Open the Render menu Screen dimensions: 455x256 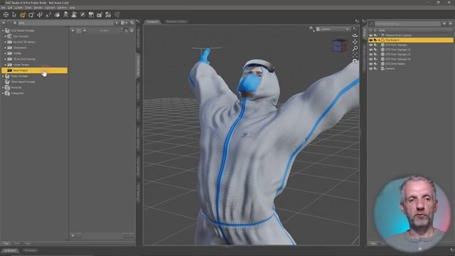38,8
